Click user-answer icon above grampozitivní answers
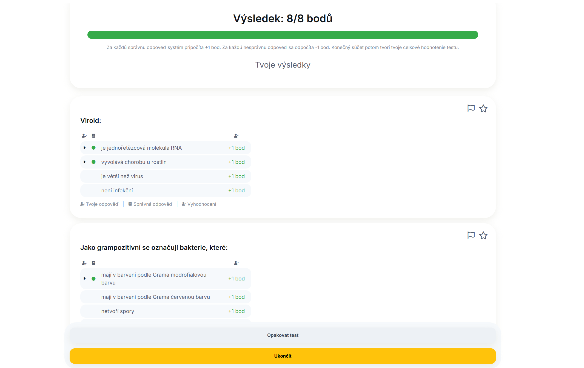The height and width of the screenshot is (368, 584). [84, 263]
